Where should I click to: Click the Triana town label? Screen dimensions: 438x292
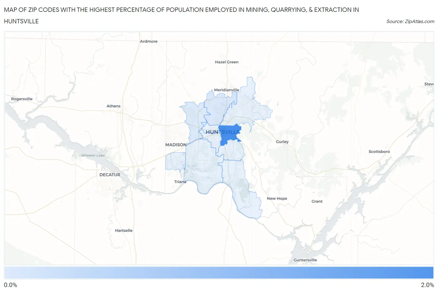click(180, 182)
